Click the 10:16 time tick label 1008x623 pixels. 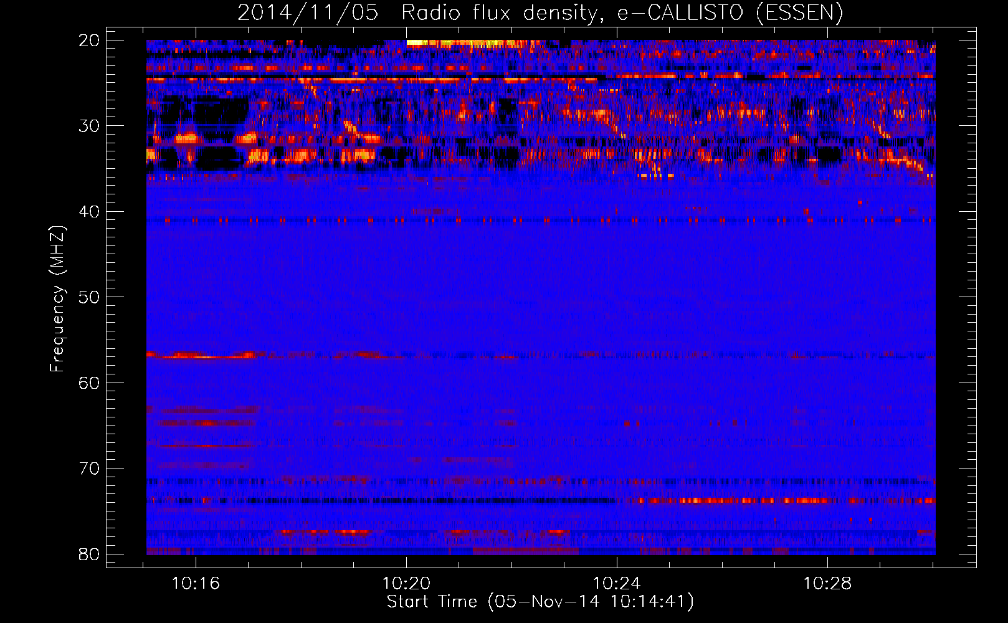pyautogui.click(x=196, y=584)
